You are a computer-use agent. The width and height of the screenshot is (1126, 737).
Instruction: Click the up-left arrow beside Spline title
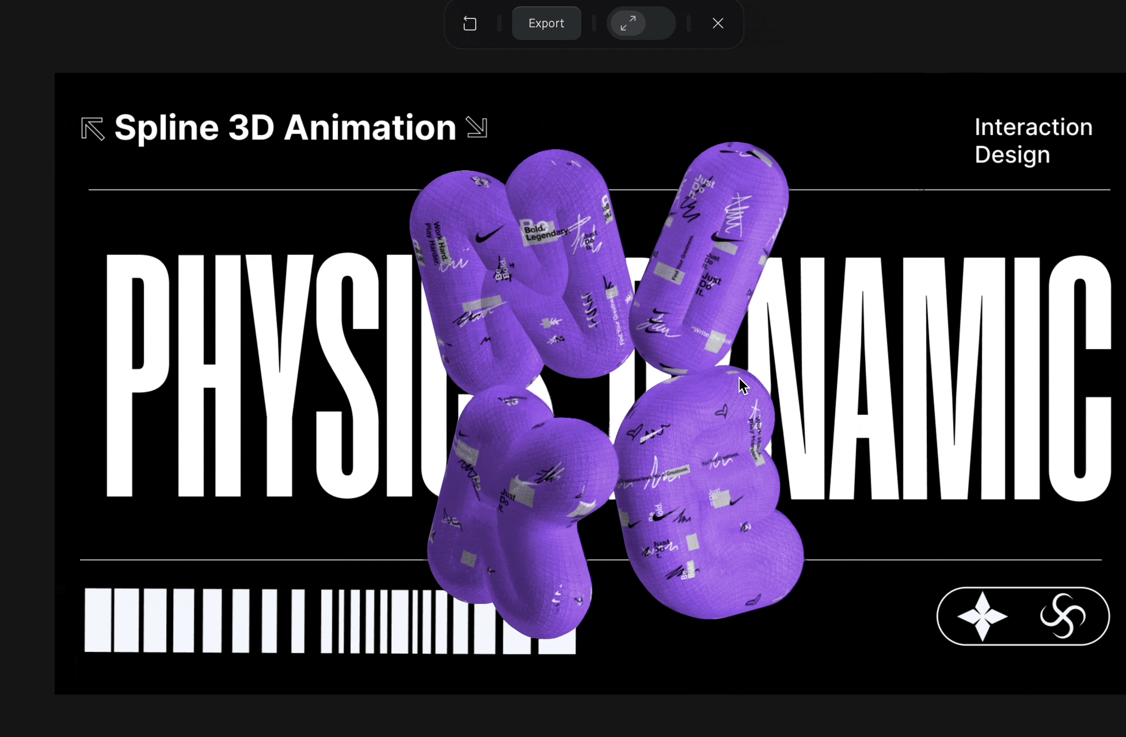(x=93, y=129)
